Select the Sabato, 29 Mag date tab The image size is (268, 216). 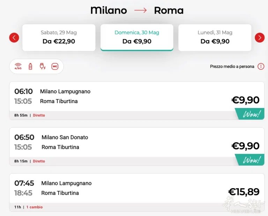59,37
